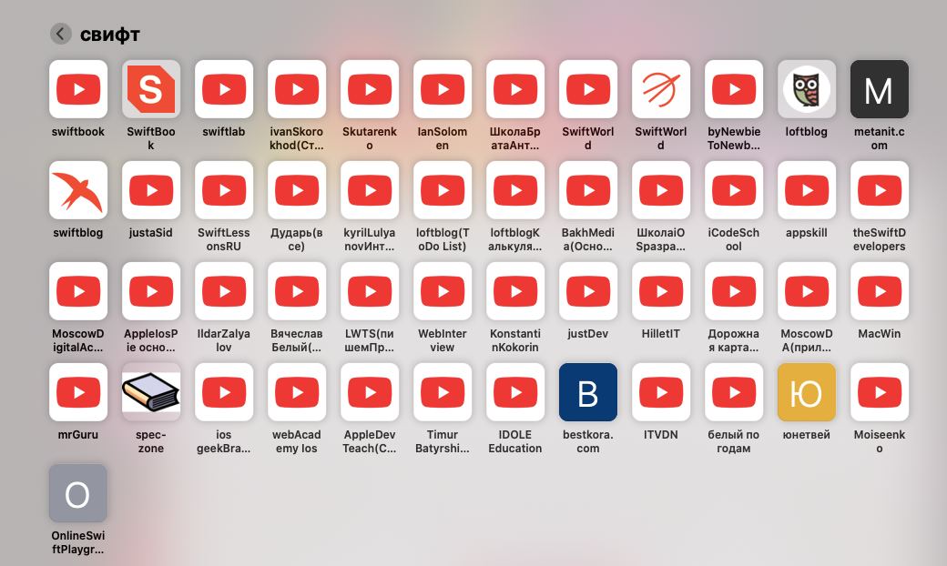Viewport: 947px width, 566px height.
Task: Open the ШколаiOSразра... bookmark
Action: (661, 190)
